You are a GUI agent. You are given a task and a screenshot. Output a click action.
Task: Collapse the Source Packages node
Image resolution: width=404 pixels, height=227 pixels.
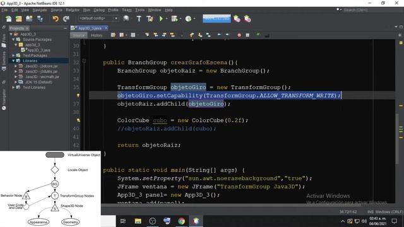[x=14, y=39]
